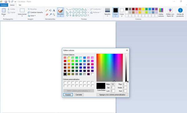
Task: Click the Azul input field
Action: [125, 91]
